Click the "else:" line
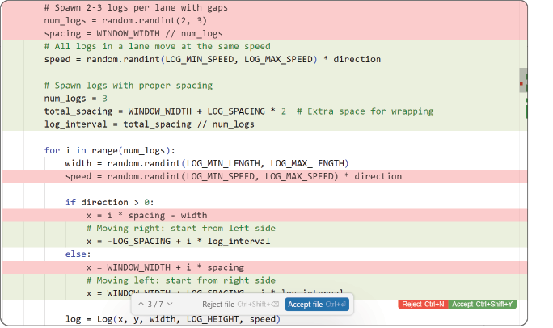 pos(78,254)
